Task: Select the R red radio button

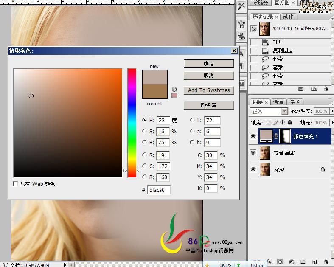Action: 144,155
